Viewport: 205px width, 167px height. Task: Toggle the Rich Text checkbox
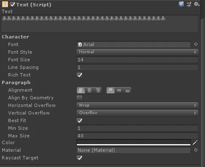pyautogui.click(x=79, y=75)
